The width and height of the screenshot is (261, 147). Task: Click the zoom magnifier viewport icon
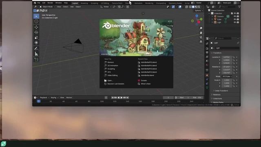point(201,28)
